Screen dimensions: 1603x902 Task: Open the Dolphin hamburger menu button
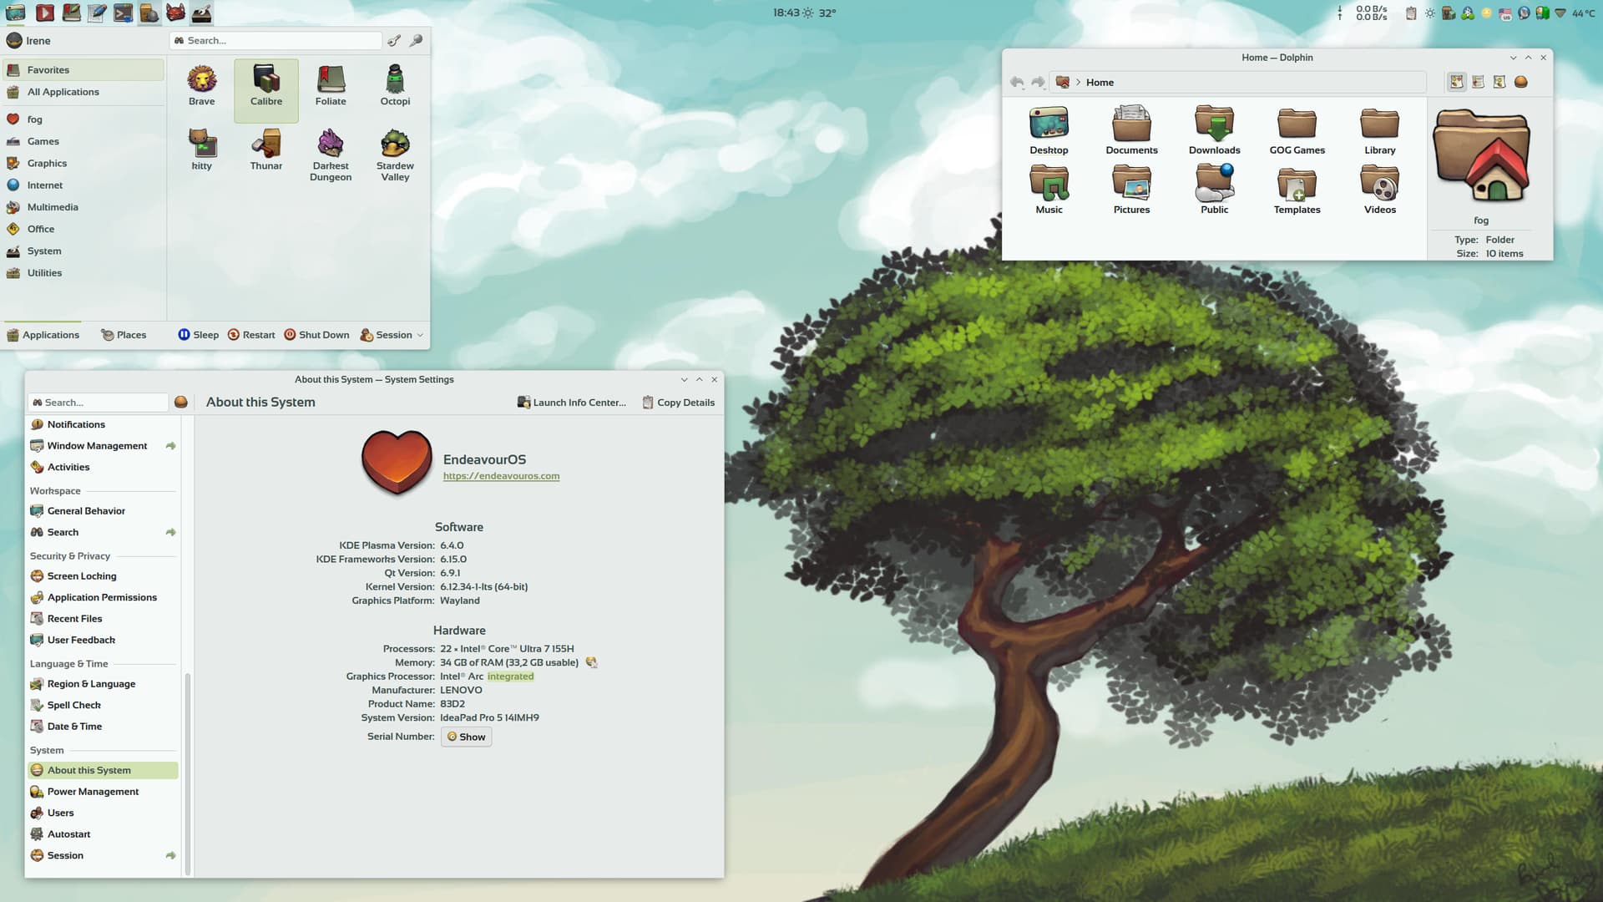tap(1521, 82)
